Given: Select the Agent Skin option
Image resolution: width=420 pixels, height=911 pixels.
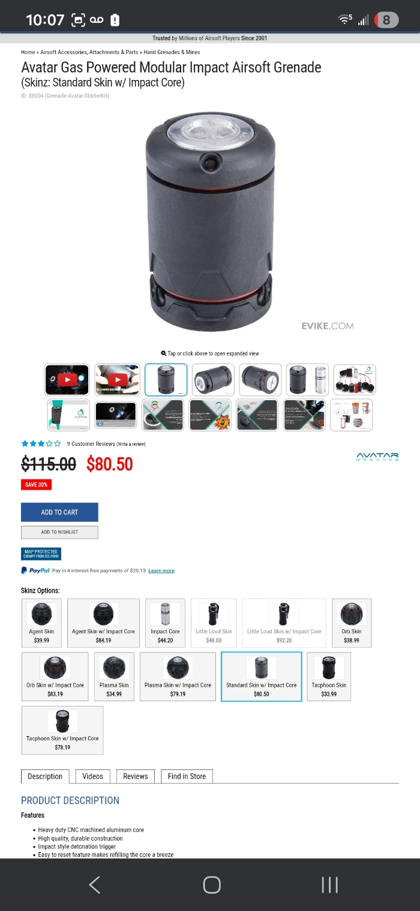Looking at the screenshot, I should [41, 623].
